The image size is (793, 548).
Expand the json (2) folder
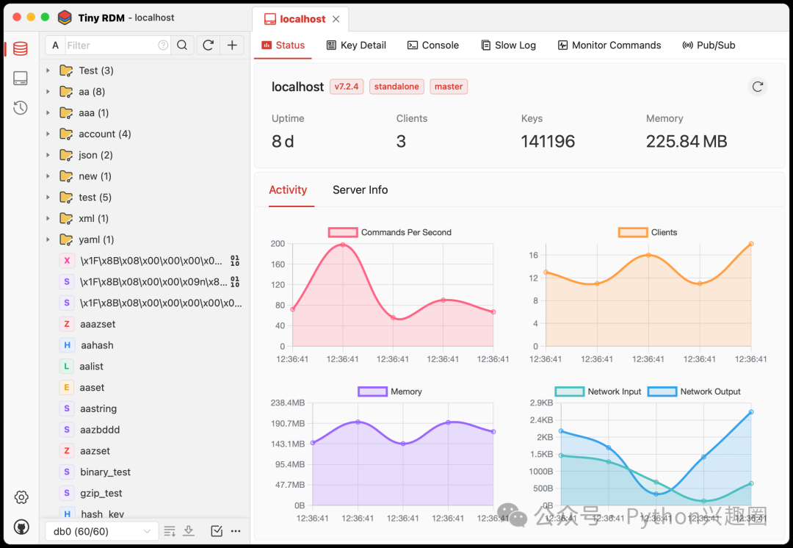pyautogui.click(x=48, y=155)
